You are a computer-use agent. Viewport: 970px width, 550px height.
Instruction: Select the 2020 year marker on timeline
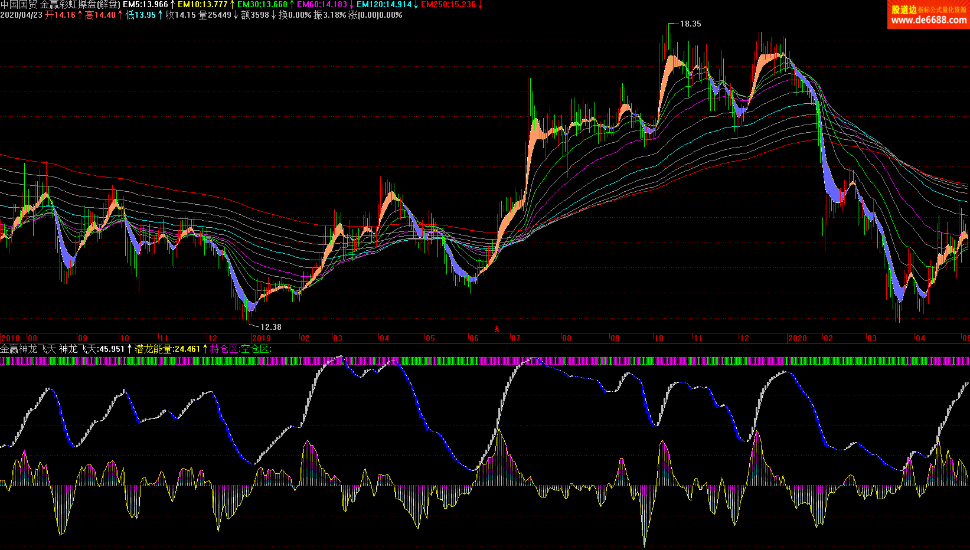pos(797,339)
